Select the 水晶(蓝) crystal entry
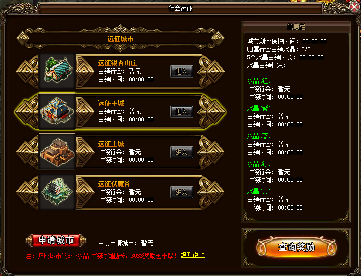Screen dimensions: 361x276 coord(259,136)
